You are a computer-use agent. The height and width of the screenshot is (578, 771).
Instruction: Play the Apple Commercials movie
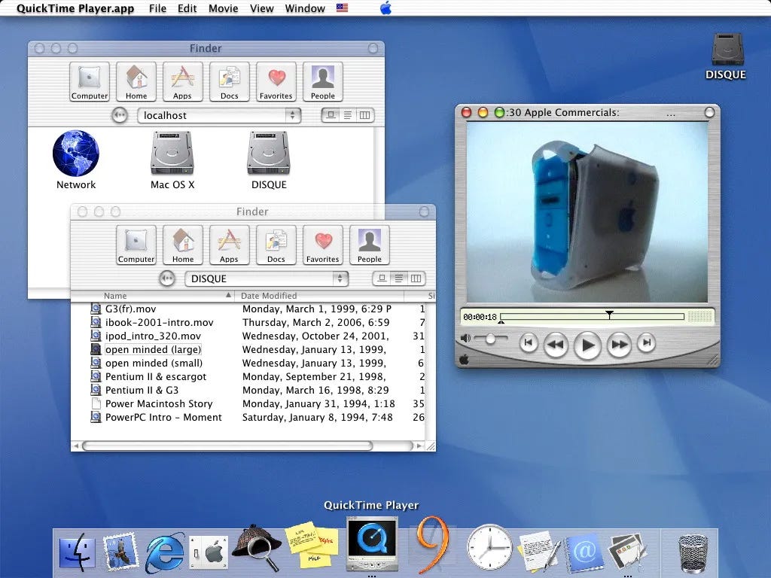coord(587,345)
